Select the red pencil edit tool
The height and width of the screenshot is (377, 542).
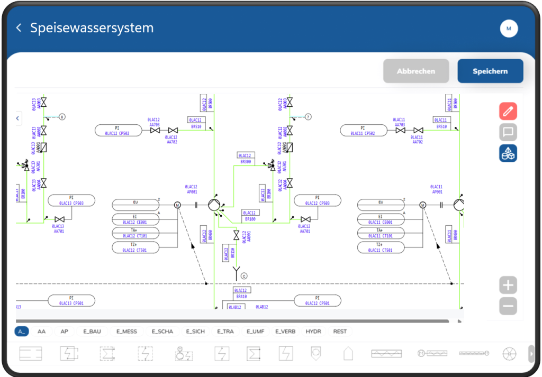508,112
